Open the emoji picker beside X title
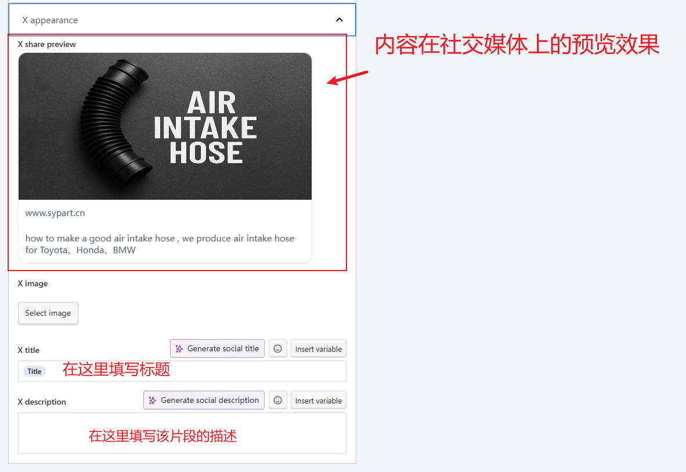686x472 pixels. pyautogui.click(x=277, y=348)
